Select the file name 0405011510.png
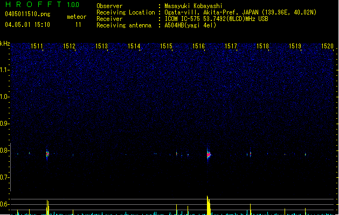The height and width of the screenshot is (215, 339). coord(27,14)
